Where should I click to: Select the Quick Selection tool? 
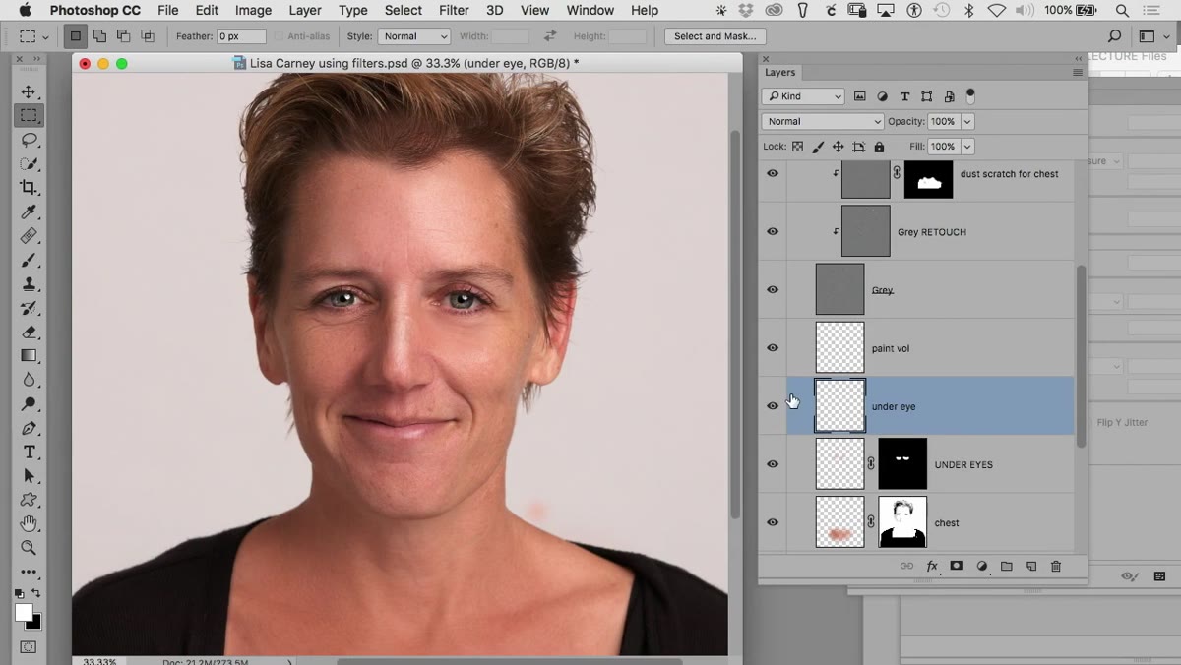tap(29, 163)
